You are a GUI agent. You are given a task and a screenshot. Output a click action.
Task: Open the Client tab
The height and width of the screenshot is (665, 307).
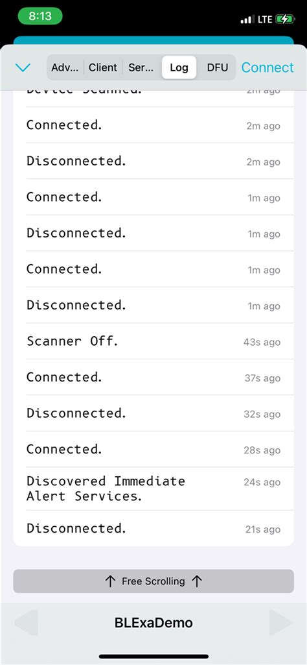click(x=103, y=67)
